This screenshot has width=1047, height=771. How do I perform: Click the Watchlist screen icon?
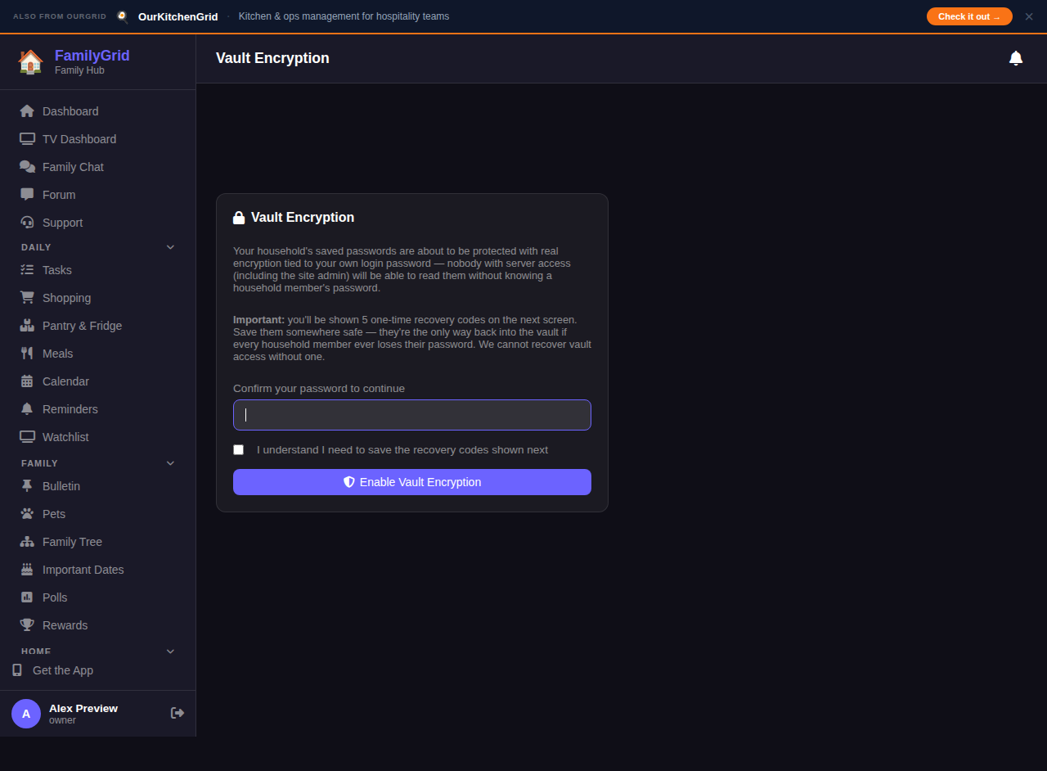pyautogui.click(x=27, y=437)
